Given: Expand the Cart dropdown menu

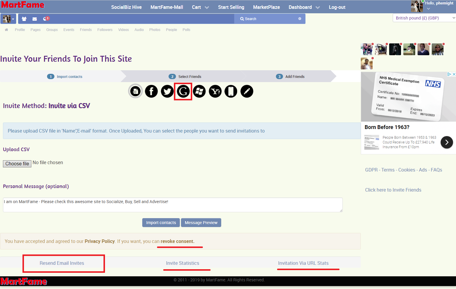Looking at the screenshot, I should (200, 7).
